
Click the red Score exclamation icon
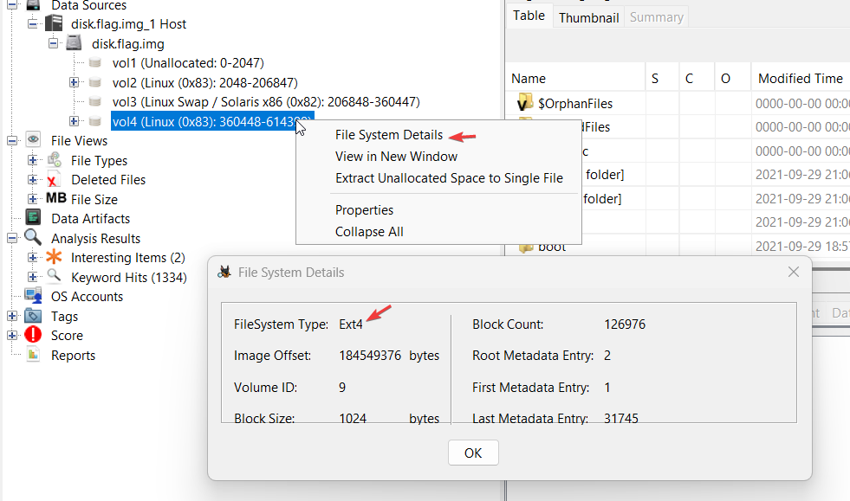[33, 336]
